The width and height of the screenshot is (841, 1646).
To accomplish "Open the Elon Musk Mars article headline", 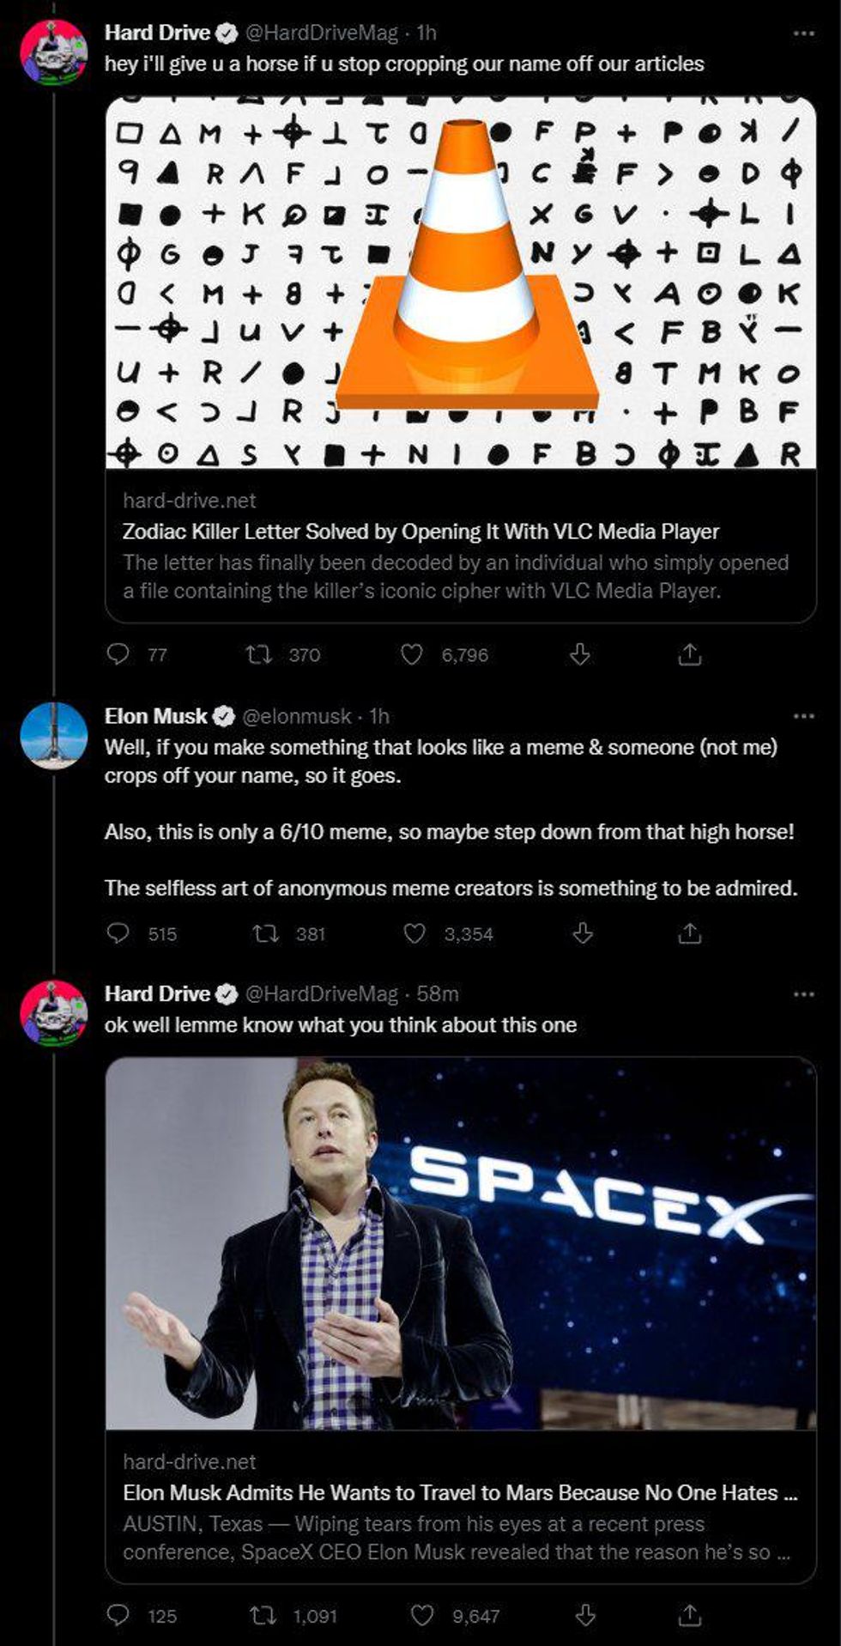I will pyautogui.click(x=460, y=1492).
